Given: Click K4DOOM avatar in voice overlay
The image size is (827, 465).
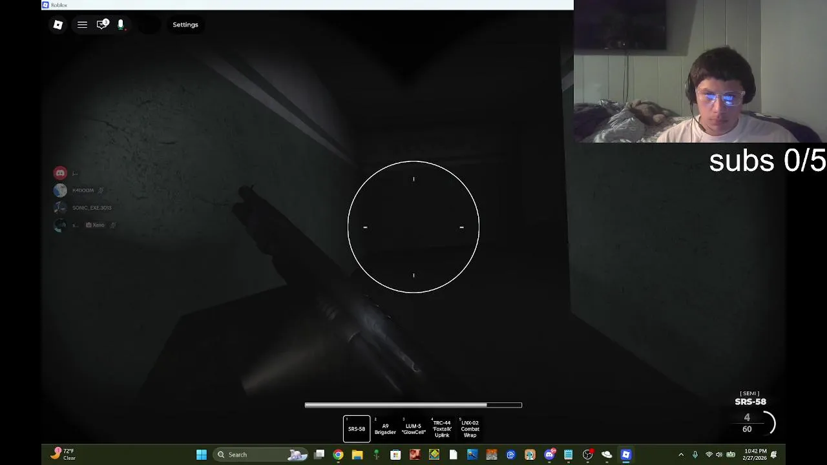Looking at the screenshot, I should pyautogui.click(x=60, y=191).
